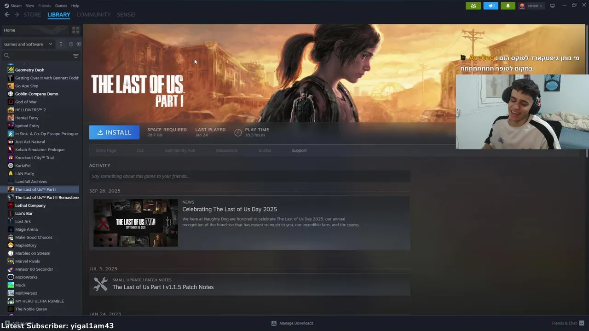This screenshot has height=331, width=589.
Task: Expand the Games and Software filter dropdown
Action: 29,44
